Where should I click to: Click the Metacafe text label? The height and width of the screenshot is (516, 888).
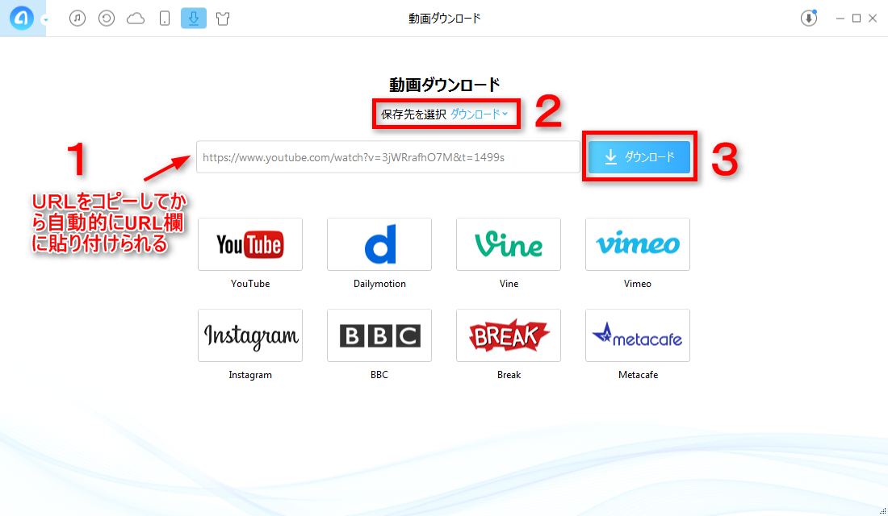click(638, 375)
